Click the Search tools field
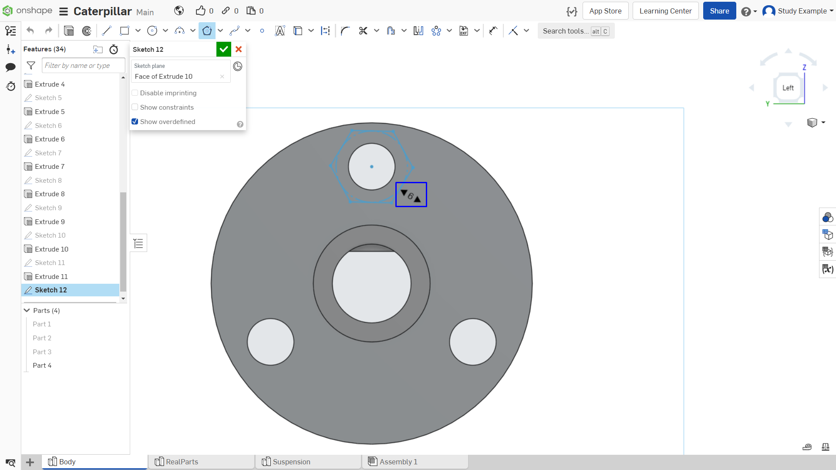 576,31
